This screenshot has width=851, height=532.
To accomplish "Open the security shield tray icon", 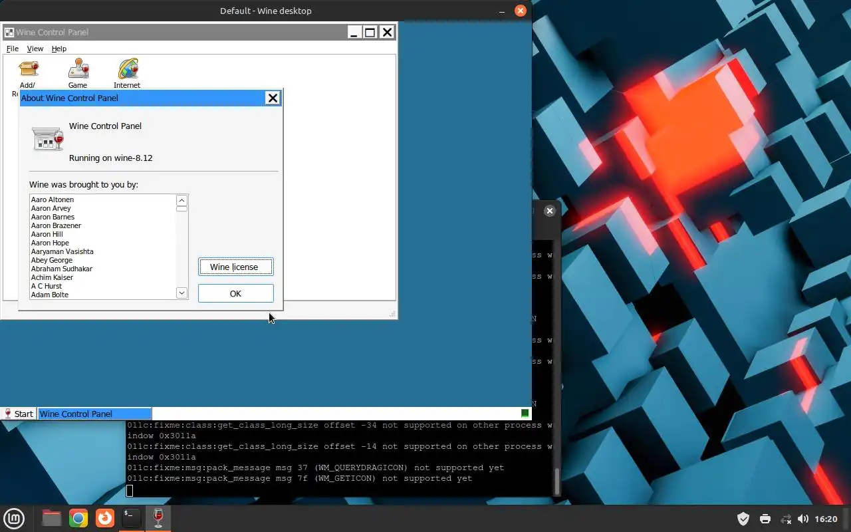I will pos(743,519).
